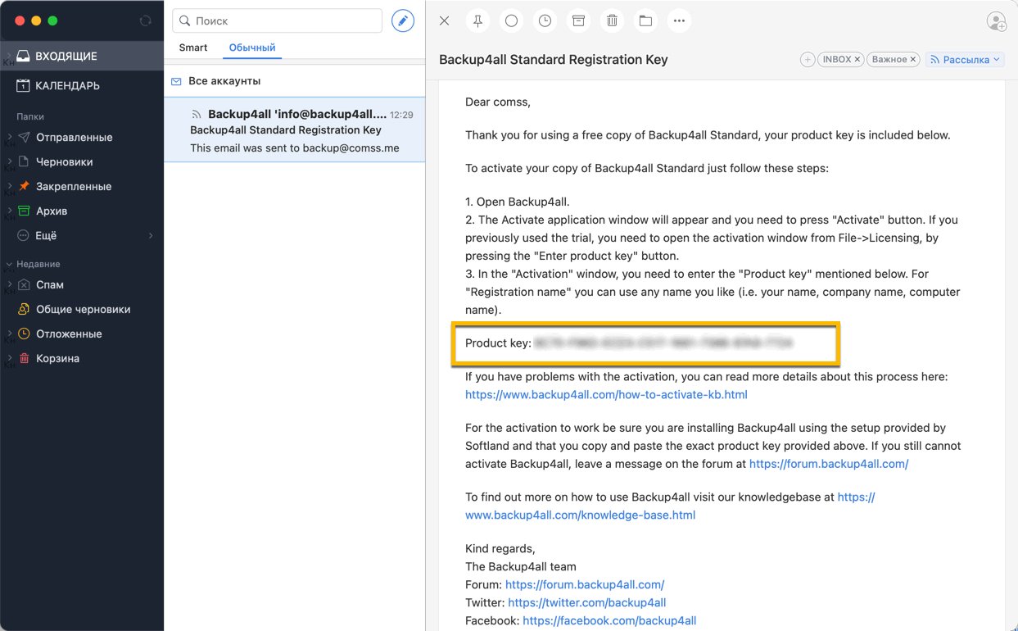Switch to the Smart tab
The height and width of the screenshot is (631, 1018).
tap(193, 48)
